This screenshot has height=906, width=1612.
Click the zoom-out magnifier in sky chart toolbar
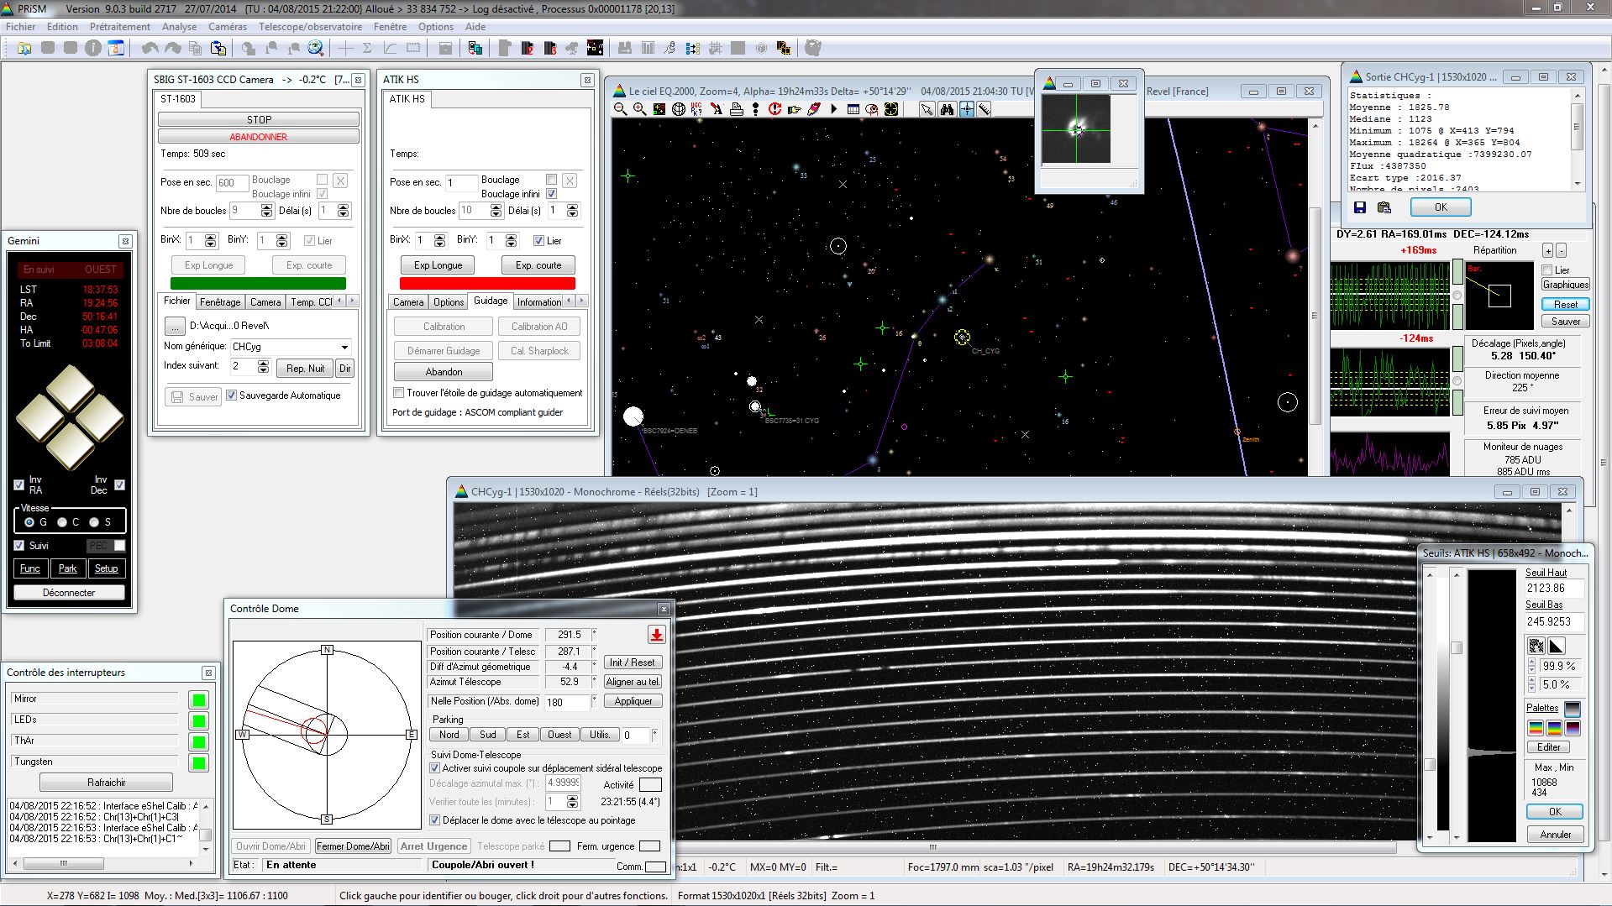click(x=620, y=109)
